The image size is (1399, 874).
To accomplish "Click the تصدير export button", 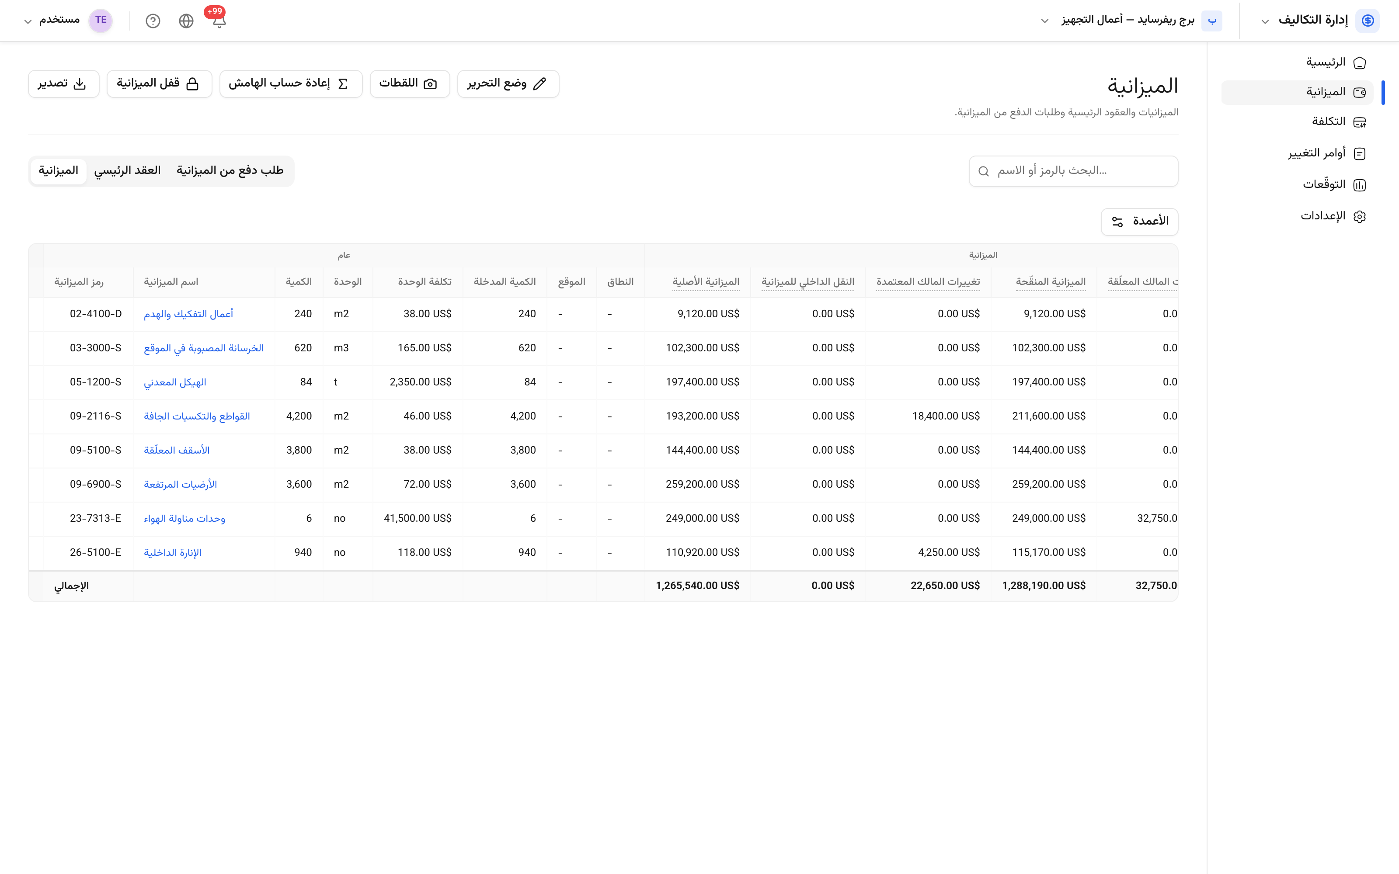I will pos(63,84).
